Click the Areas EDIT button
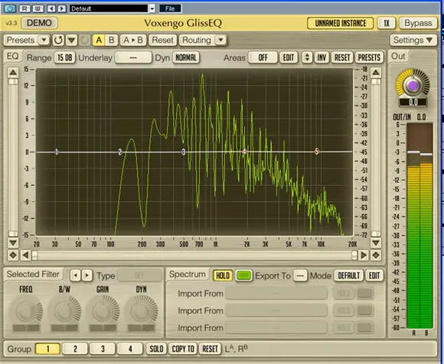This screenshot has width=444, height=364. [x=289, y=57]
